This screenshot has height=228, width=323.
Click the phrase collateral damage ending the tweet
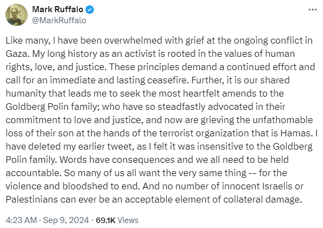pyautogui.click(x=261, y=199)
